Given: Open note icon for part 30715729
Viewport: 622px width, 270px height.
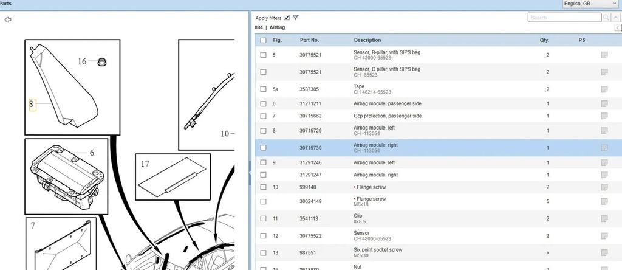Looking at the screenshot, I should coord(604,131).
